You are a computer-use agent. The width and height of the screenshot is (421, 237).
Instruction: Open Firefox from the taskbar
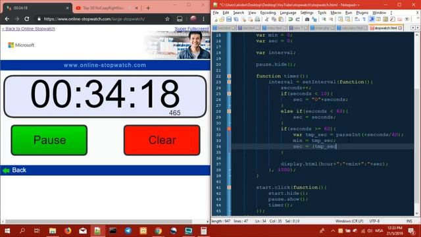click(x=68, y=230)
